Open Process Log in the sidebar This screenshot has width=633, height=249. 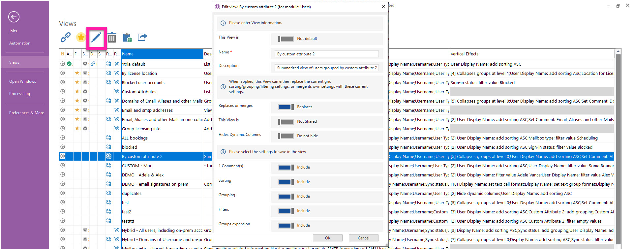(20, 94)
